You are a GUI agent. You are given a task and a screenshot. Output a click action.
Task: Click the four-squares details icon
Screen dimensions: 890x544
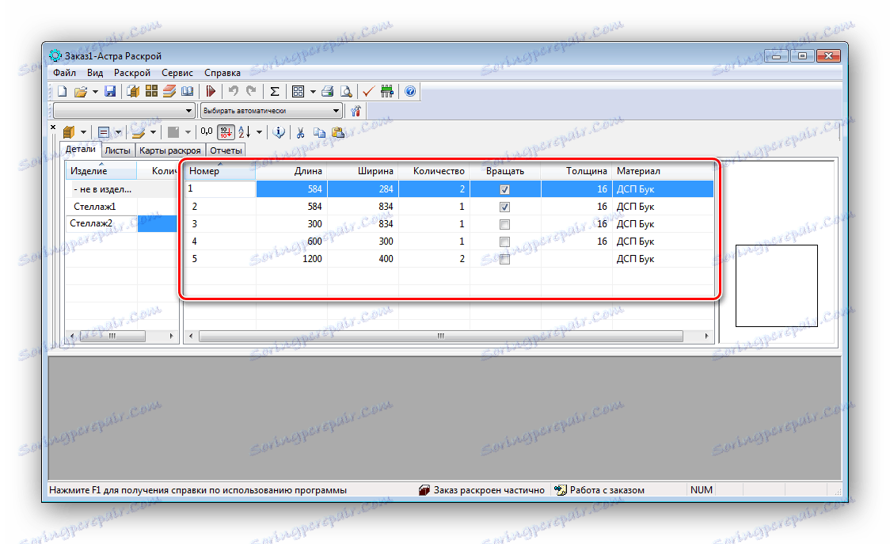pos(151,91)
